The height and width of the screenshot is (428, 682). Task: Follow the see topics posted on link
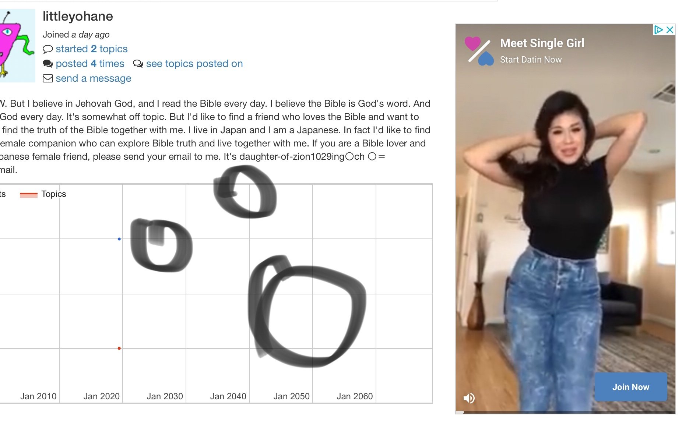[194, 64]
